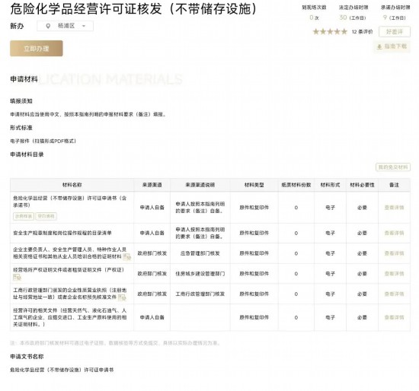Click e-certificate icon in 营业执照 row
419x391 pixels.
pos(122,297)
